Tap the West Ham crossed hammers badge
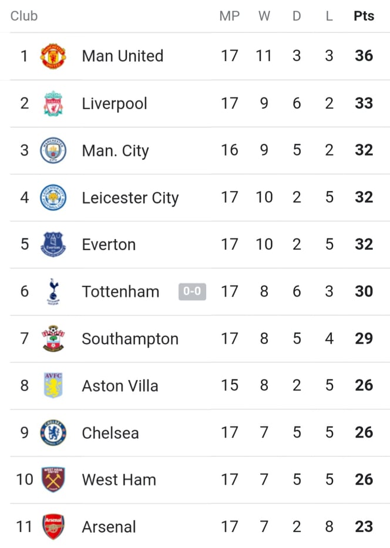Image resolution: width=390 pixels, height=548 pixels. point(53,479)
